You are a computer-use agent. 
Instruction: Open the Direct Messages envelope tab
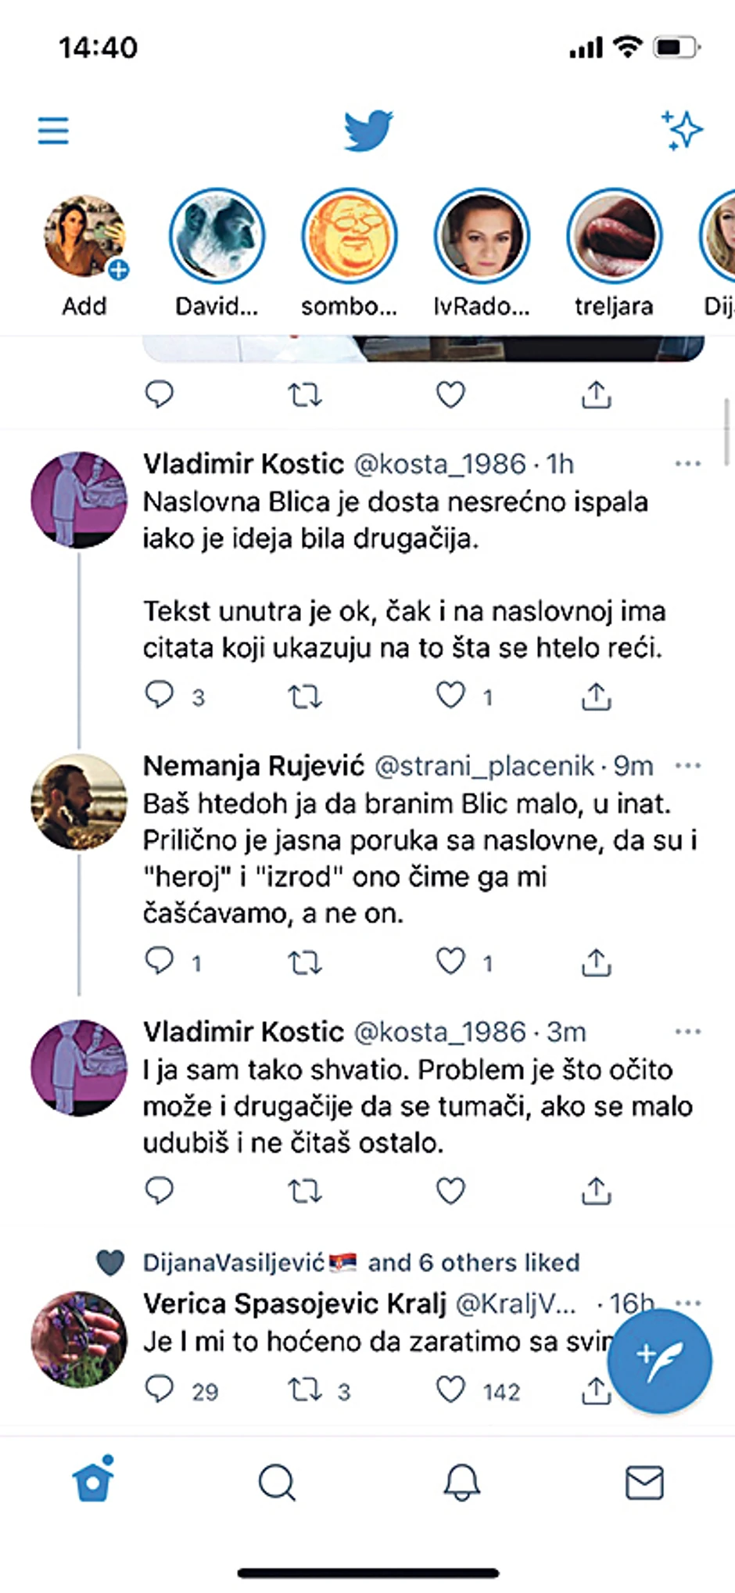pos(644,1482)
